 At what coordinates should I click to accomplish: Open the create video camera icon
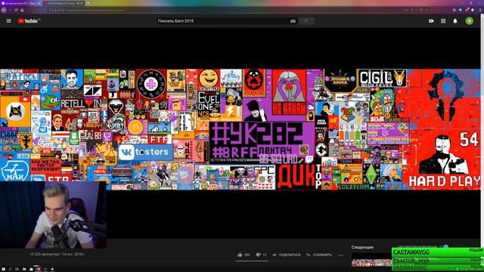[x=431, y=21]
